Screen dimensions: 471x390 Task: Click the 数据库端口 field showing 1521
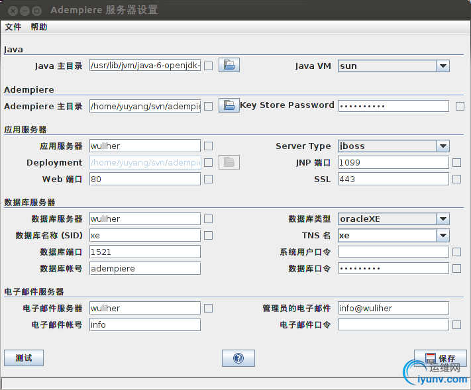[x=145, y=252]
